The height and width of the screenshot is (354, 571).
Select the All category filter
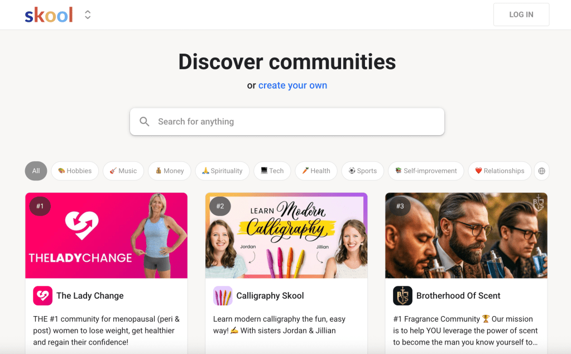coord(36,171)
